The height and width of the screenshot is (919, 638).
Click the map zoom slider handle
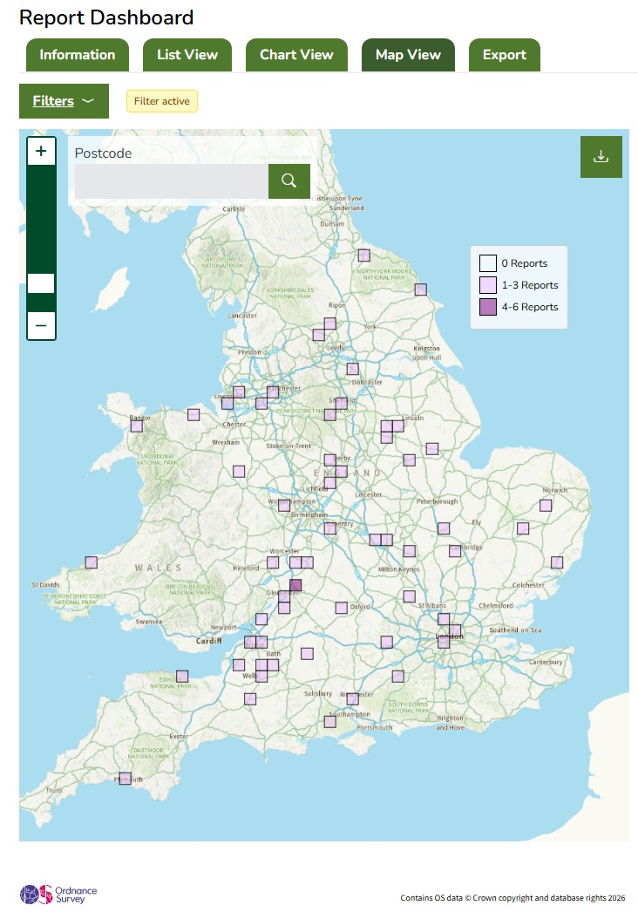[41, 283]
